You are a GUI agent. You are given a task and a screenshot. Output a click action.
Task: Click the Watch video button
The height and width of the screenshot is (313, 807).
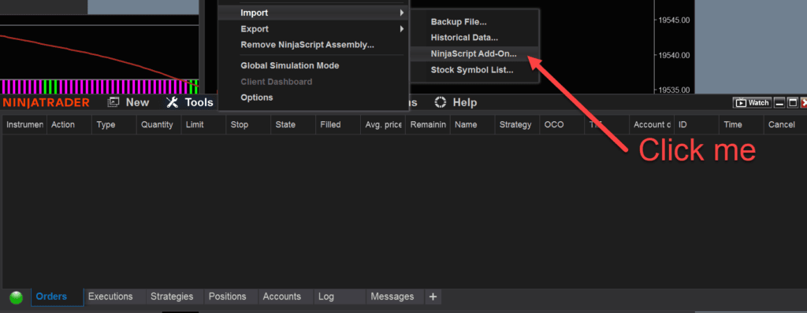pyautogui.click(x=752, y=103)
